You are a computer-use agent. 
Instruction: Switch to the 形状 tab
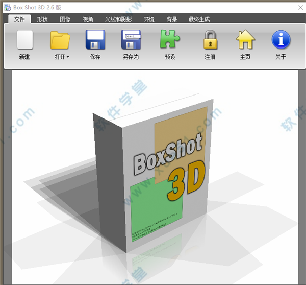[42, 19]
